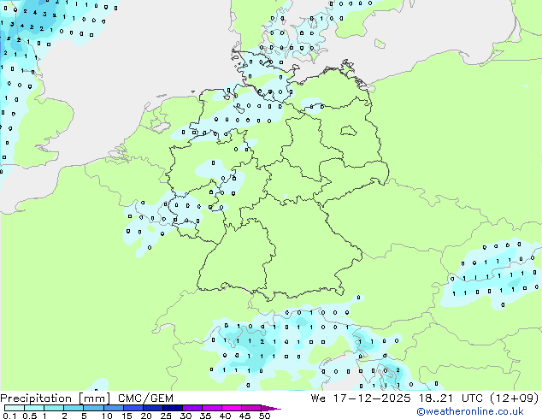This screenshot has height=419, width=542.
Task: Select the 40–45 mm magenta legend swatch
Action: click(x=232, y=408)
